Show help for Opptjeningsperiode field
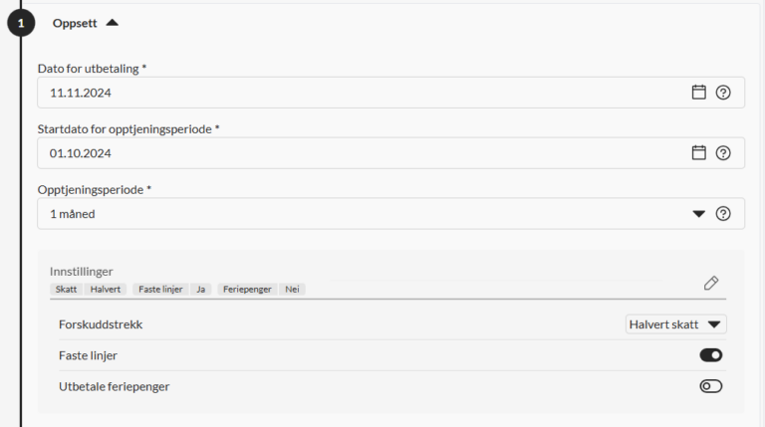Screen dimensions: 765x427 point(723,213)
